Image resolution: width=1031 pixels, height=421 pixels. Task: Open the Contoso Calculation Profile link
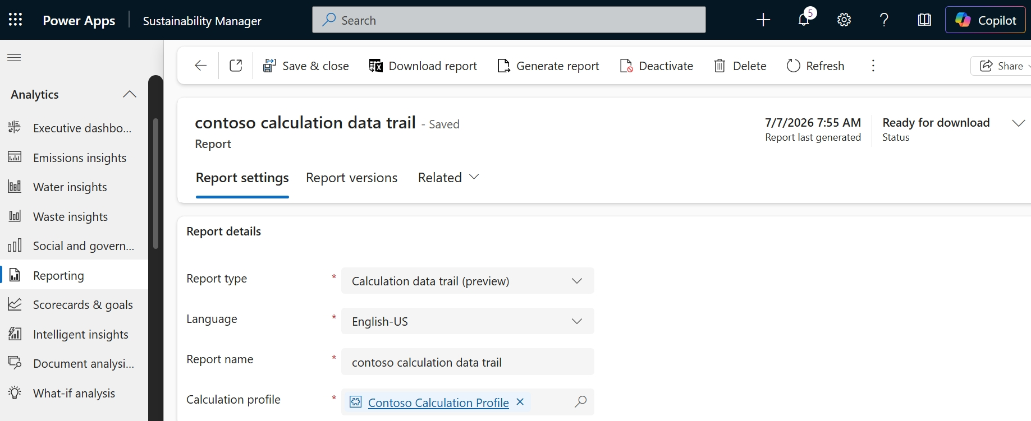(438, 403)
